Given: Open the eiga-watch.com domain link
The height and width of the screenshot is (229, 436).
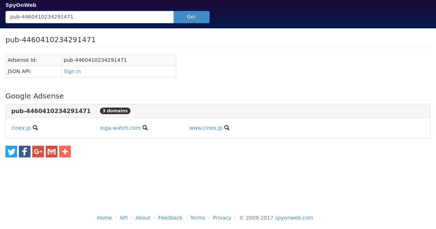Looking at the screenshot, I should [120, 128].
